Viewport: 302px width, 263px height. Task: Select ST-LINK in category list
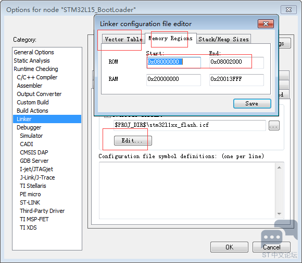pos(30,202)
